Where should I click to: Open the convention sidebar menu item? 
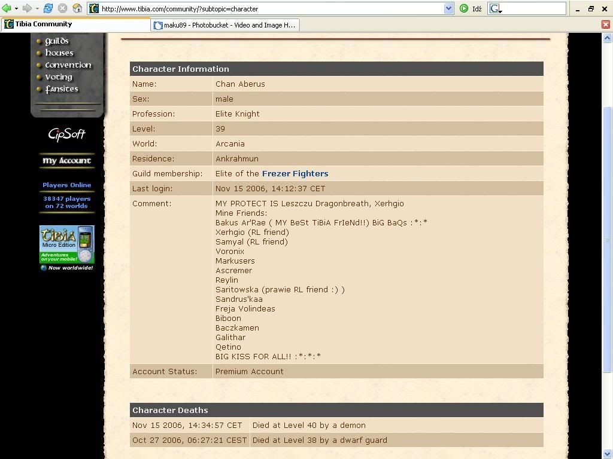[68, 65]
